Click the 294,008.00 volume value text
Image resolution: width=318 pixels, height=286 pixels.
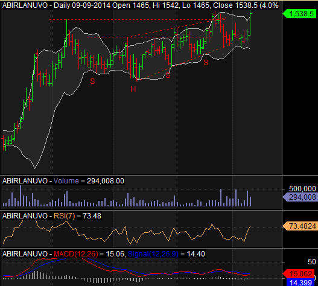pos(106,181)
